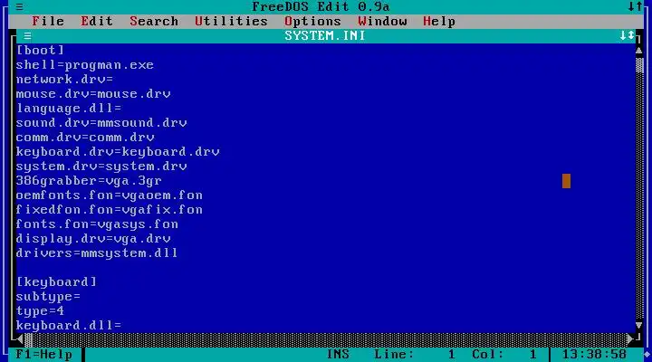Click the mouse.drv=mouse.drv line
The image size is (652, 362).
[93, 94]
